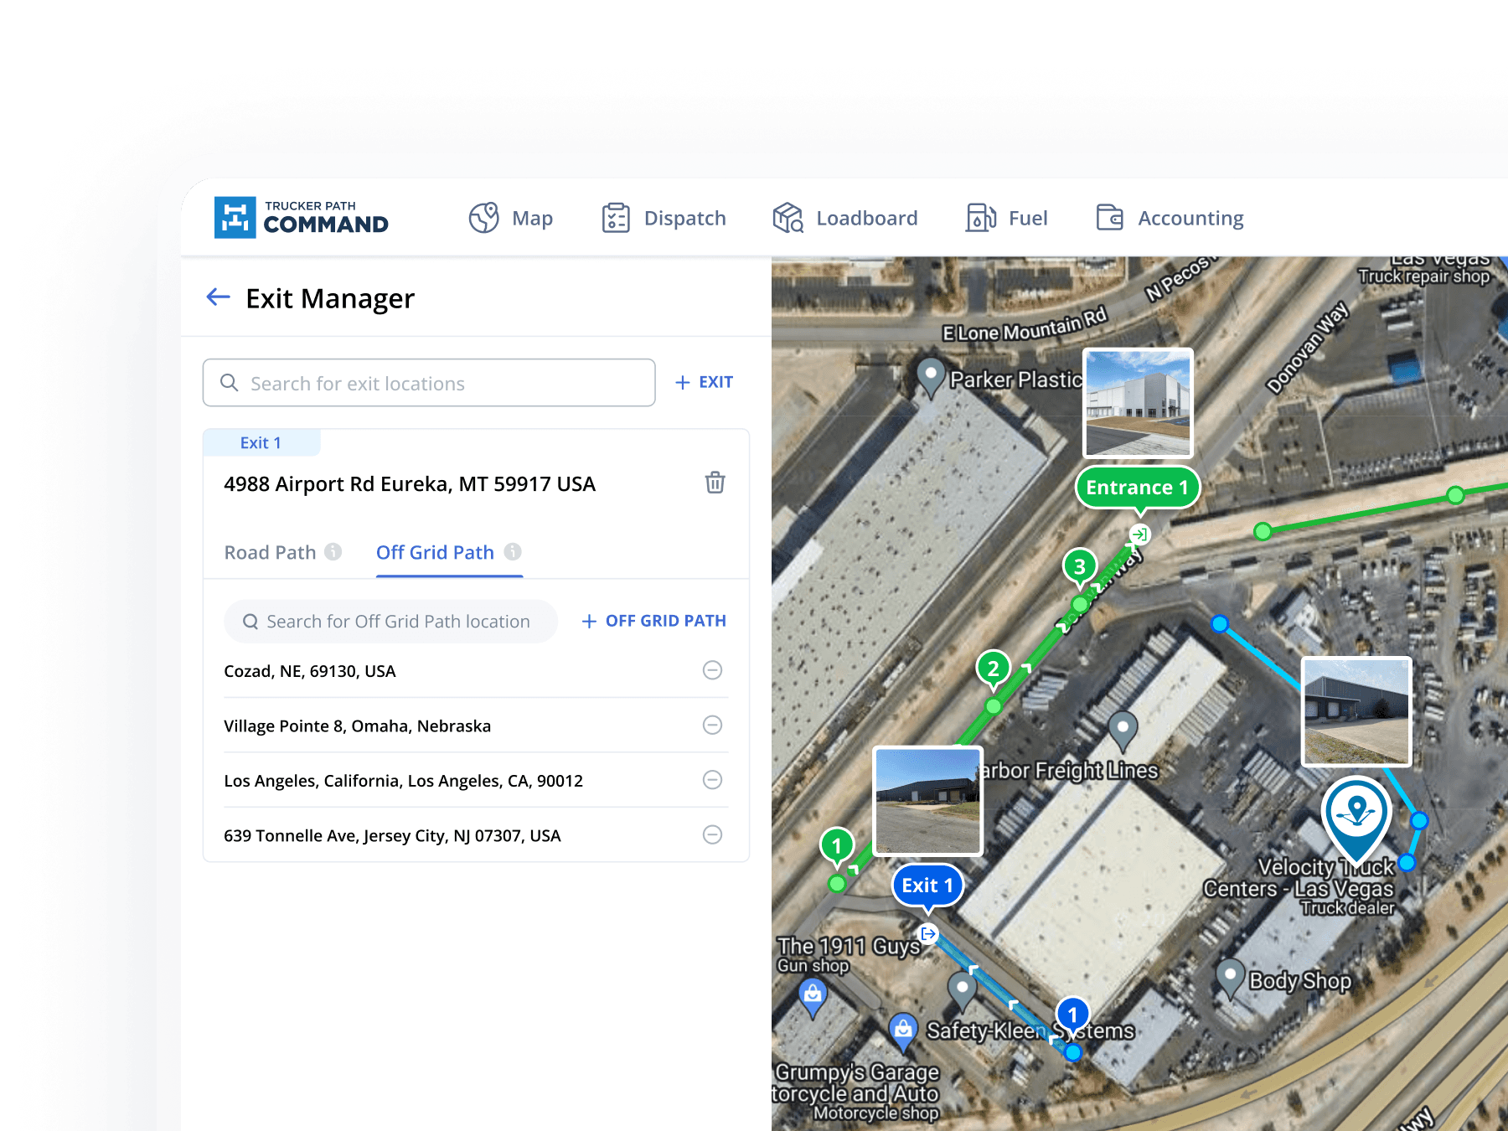The width and height of the screenshot is (1508, 1131).
Task: Show Off Grid Path info icon
Action: point(513,551)
